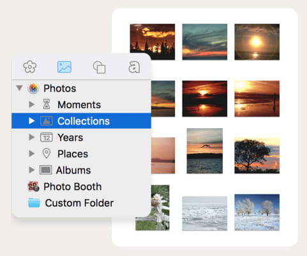This screenshot has height=256, width=307.
Task: Open the flower-shaped icon tab
Action: (30, 67)
